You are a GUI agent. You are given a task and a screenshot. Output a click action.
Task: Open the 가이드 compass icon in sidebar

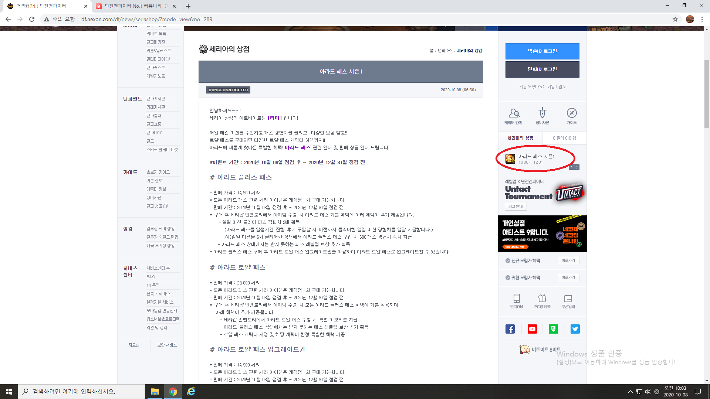tap(572, 116)
